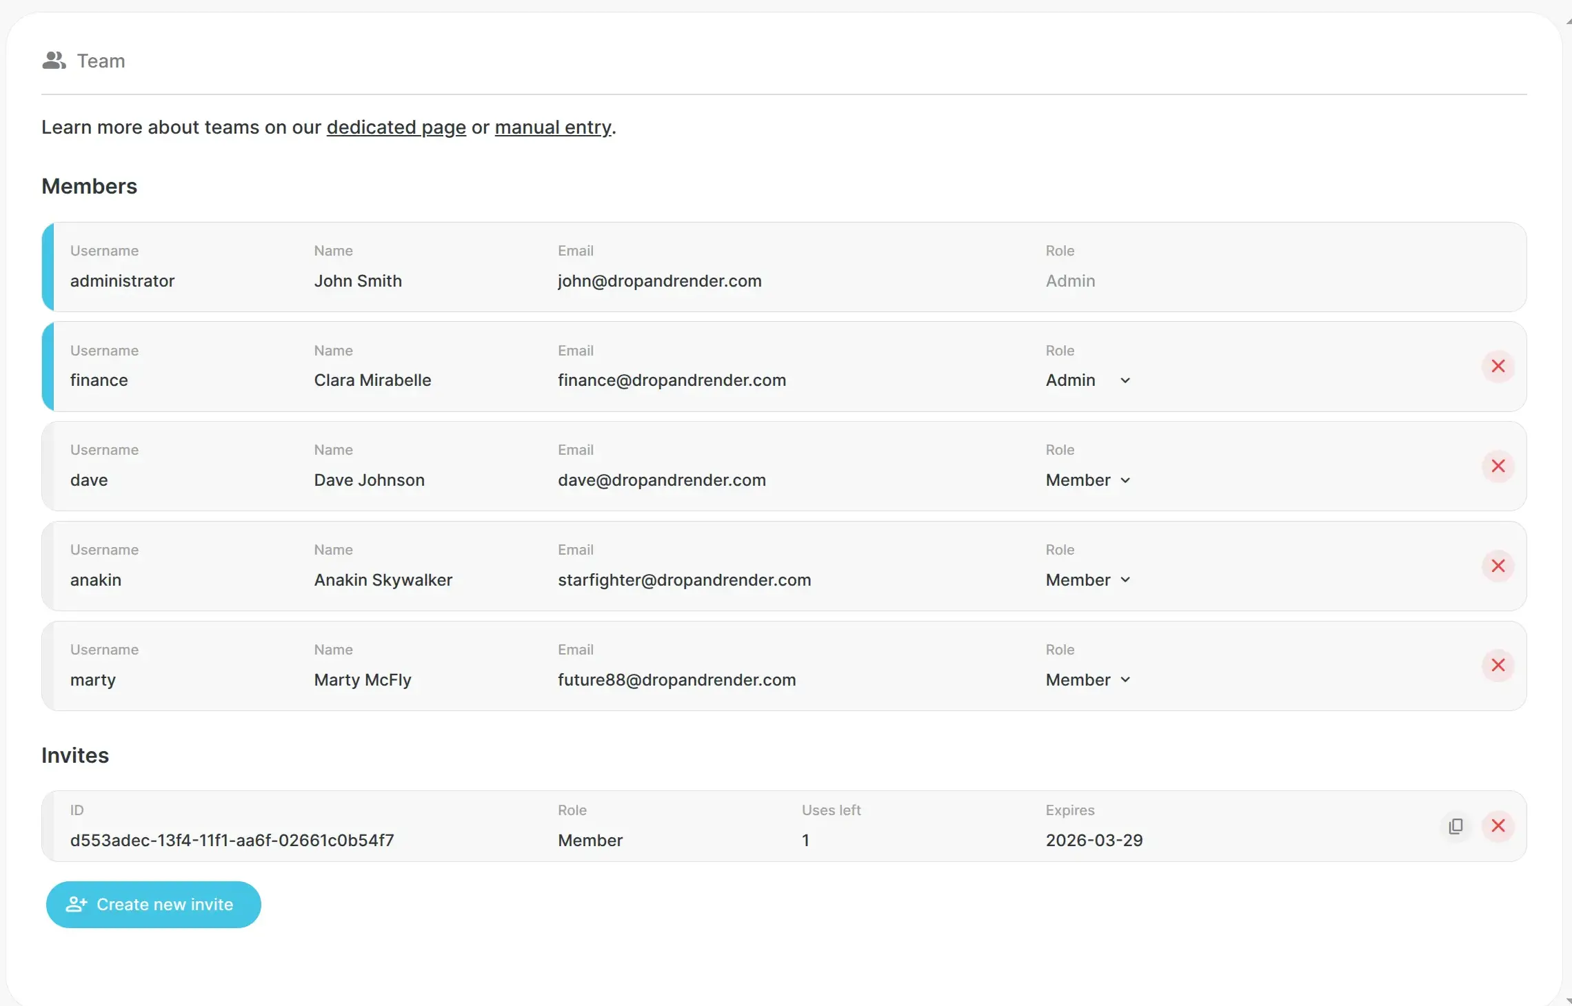The image size is (1572, 1006).
Task: Click the Members section heading
Action: click(x=89, y=186)
